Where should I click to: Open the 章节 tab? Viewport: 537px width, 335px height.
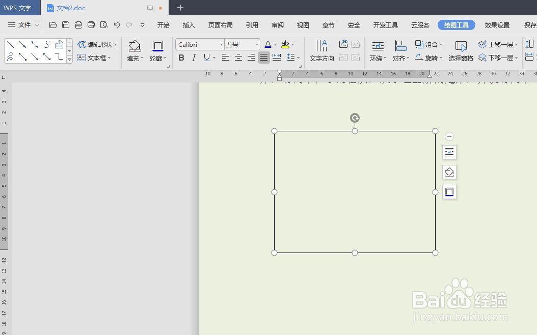(x=329, y=25)
